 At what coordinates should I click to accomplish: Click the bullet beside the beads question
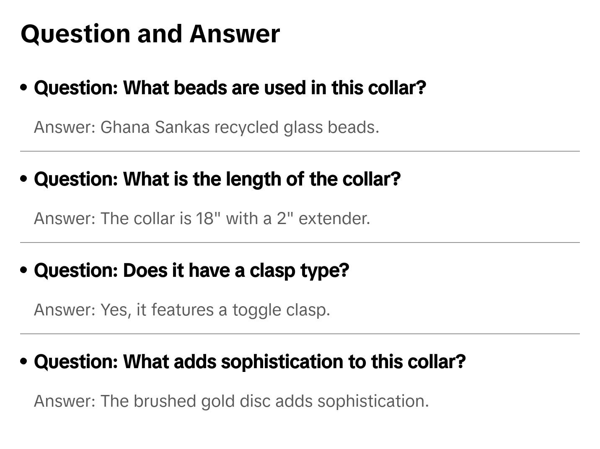[24, 88]
